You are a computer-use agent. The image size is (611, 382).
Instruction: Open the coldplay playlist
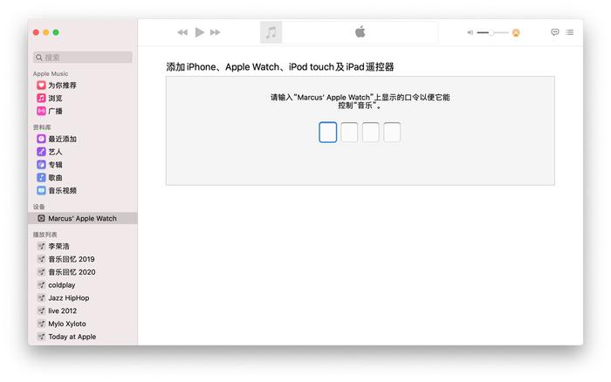tap(56, 284)
